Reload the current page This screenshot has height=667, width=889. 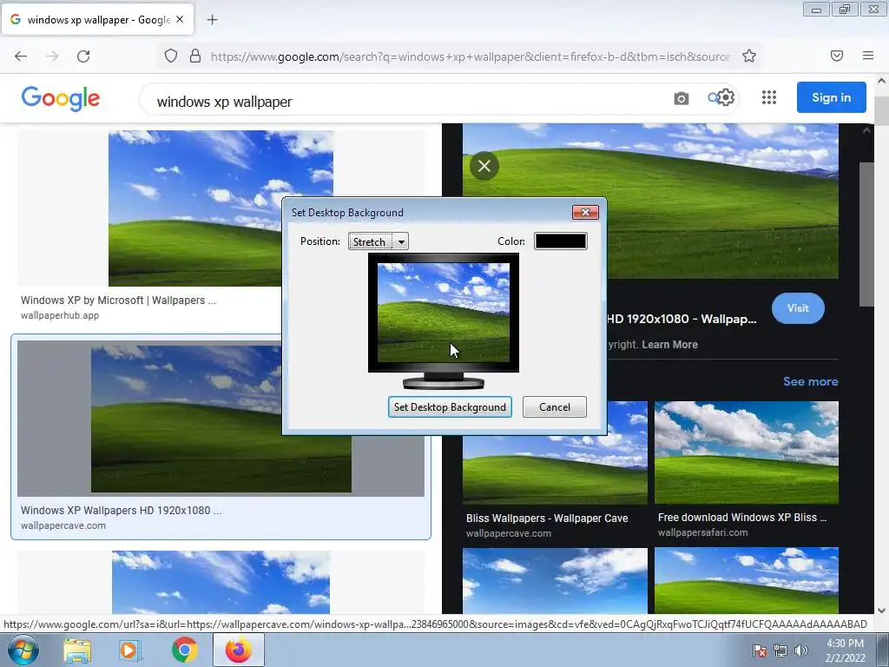tap(83, 56)
